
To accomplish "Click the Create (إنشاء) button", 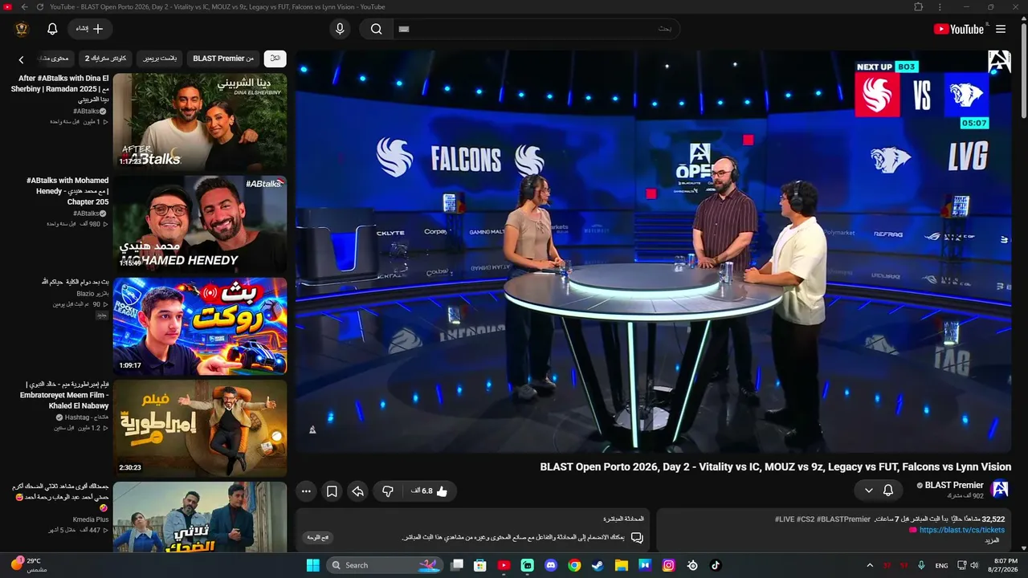I will 90,29.
